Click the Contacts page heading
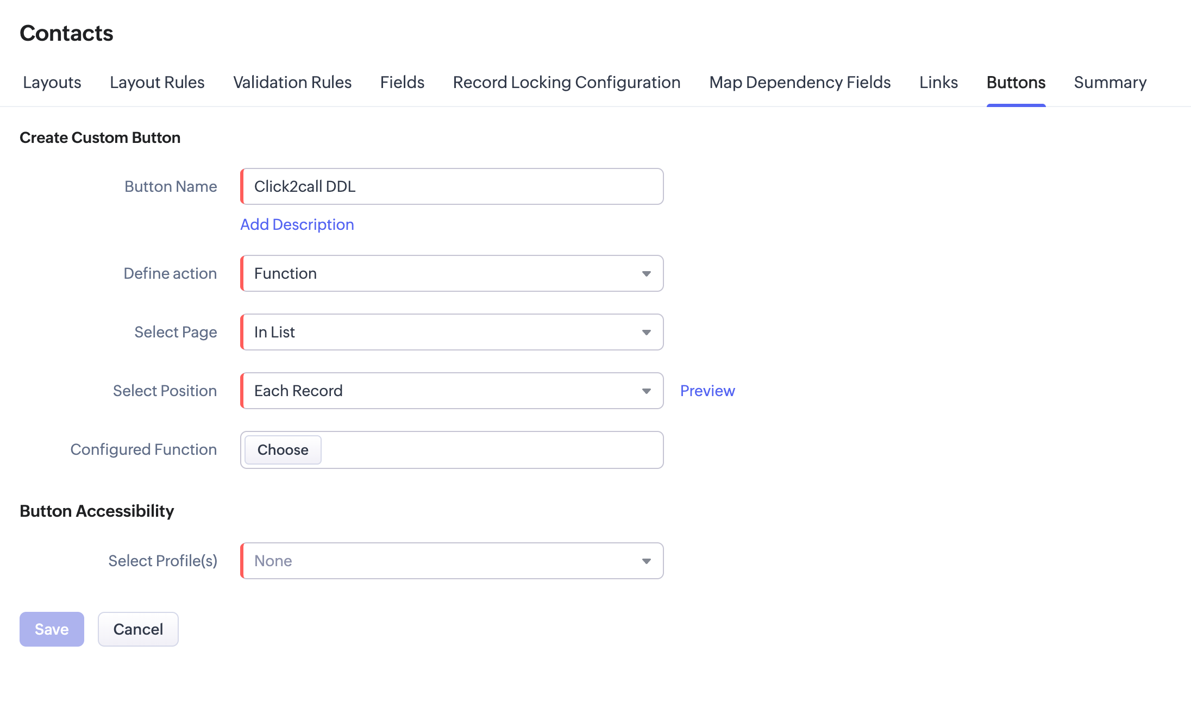 [x=66, y=33]
